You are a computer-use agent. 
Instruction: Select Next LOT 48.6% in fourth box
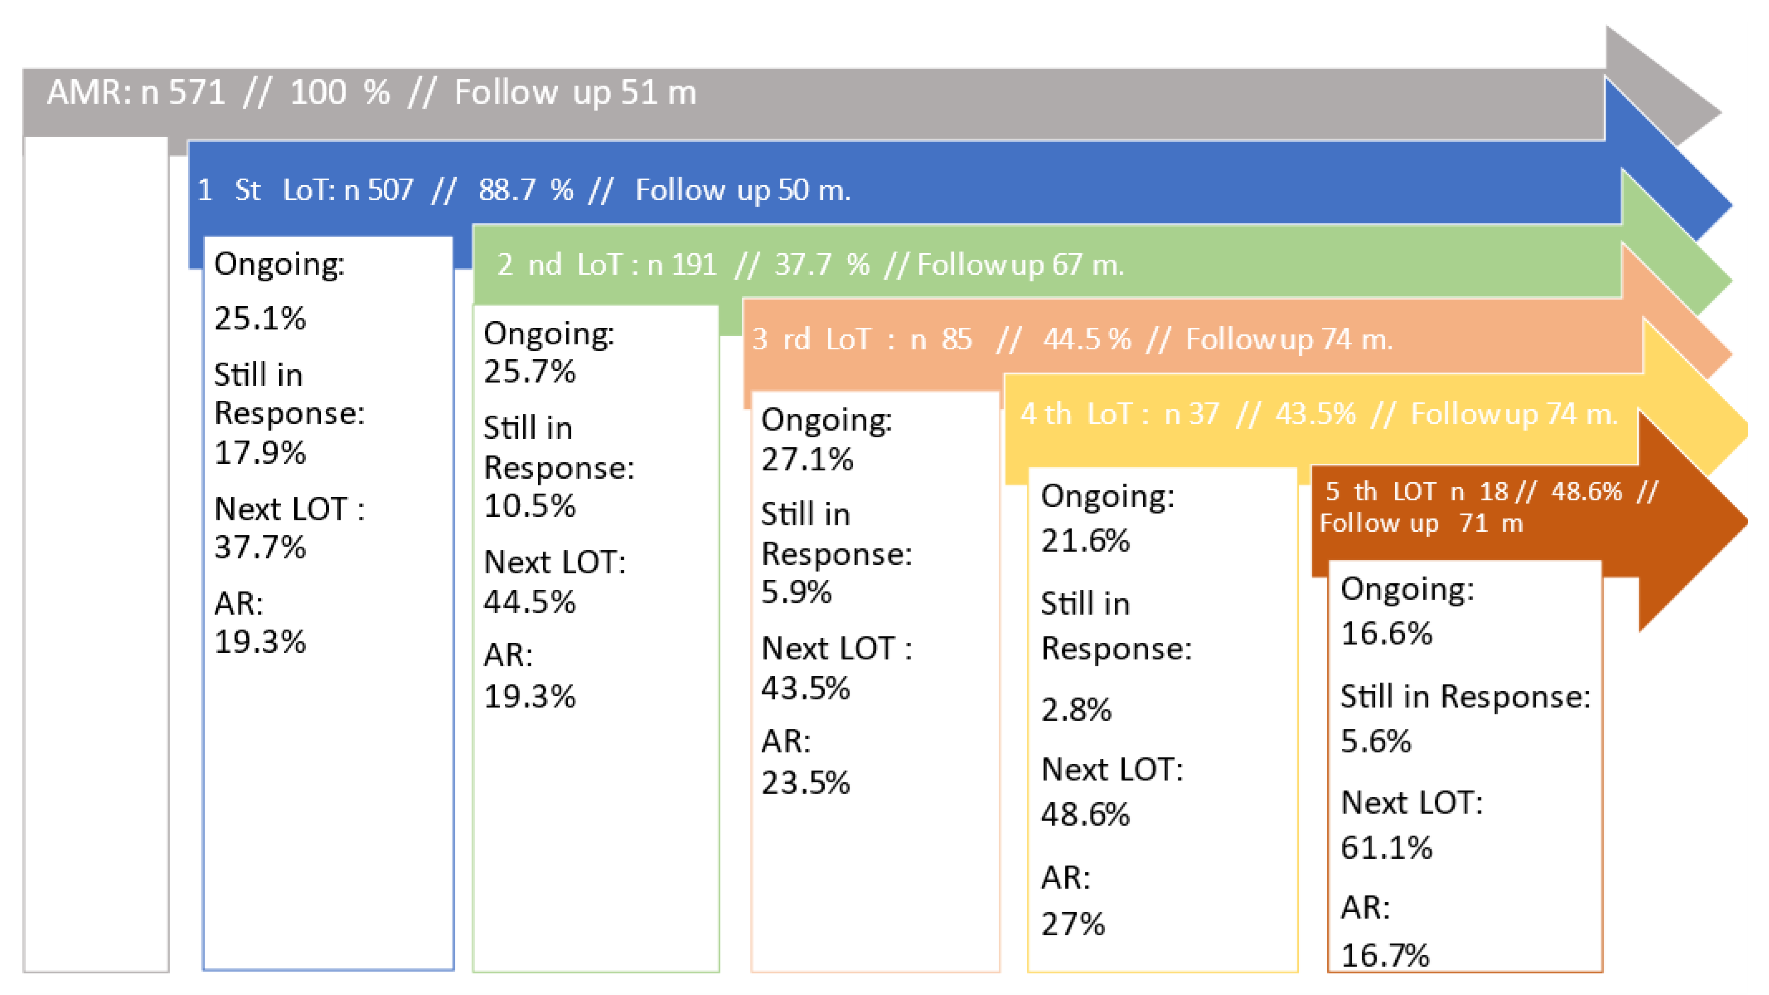click(1112, 792)
